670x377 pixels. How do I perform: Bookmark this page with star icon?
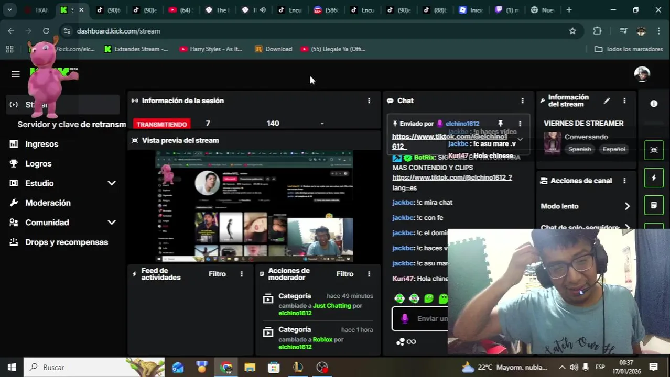572,31
